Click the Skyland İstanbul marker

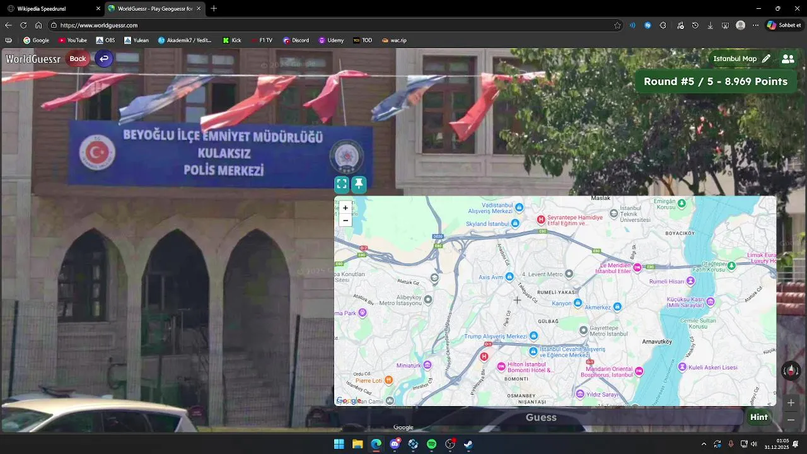point(515,223)
